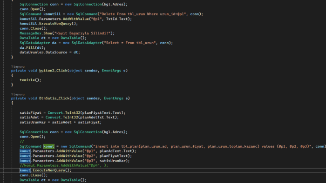This screenshot has height=183, width=326.
Task: Click the green-highlighted komut variable declaration
Action: coord(48,146)
